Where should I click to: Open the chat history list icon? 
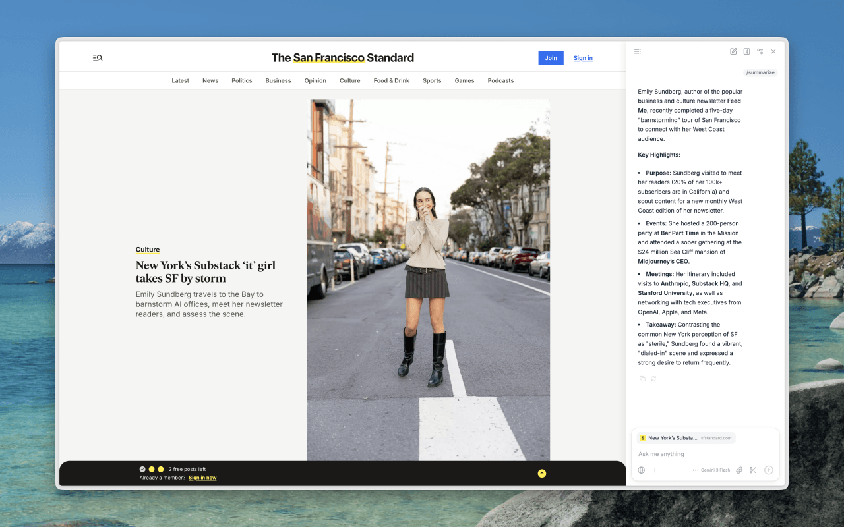pos(637,51)
